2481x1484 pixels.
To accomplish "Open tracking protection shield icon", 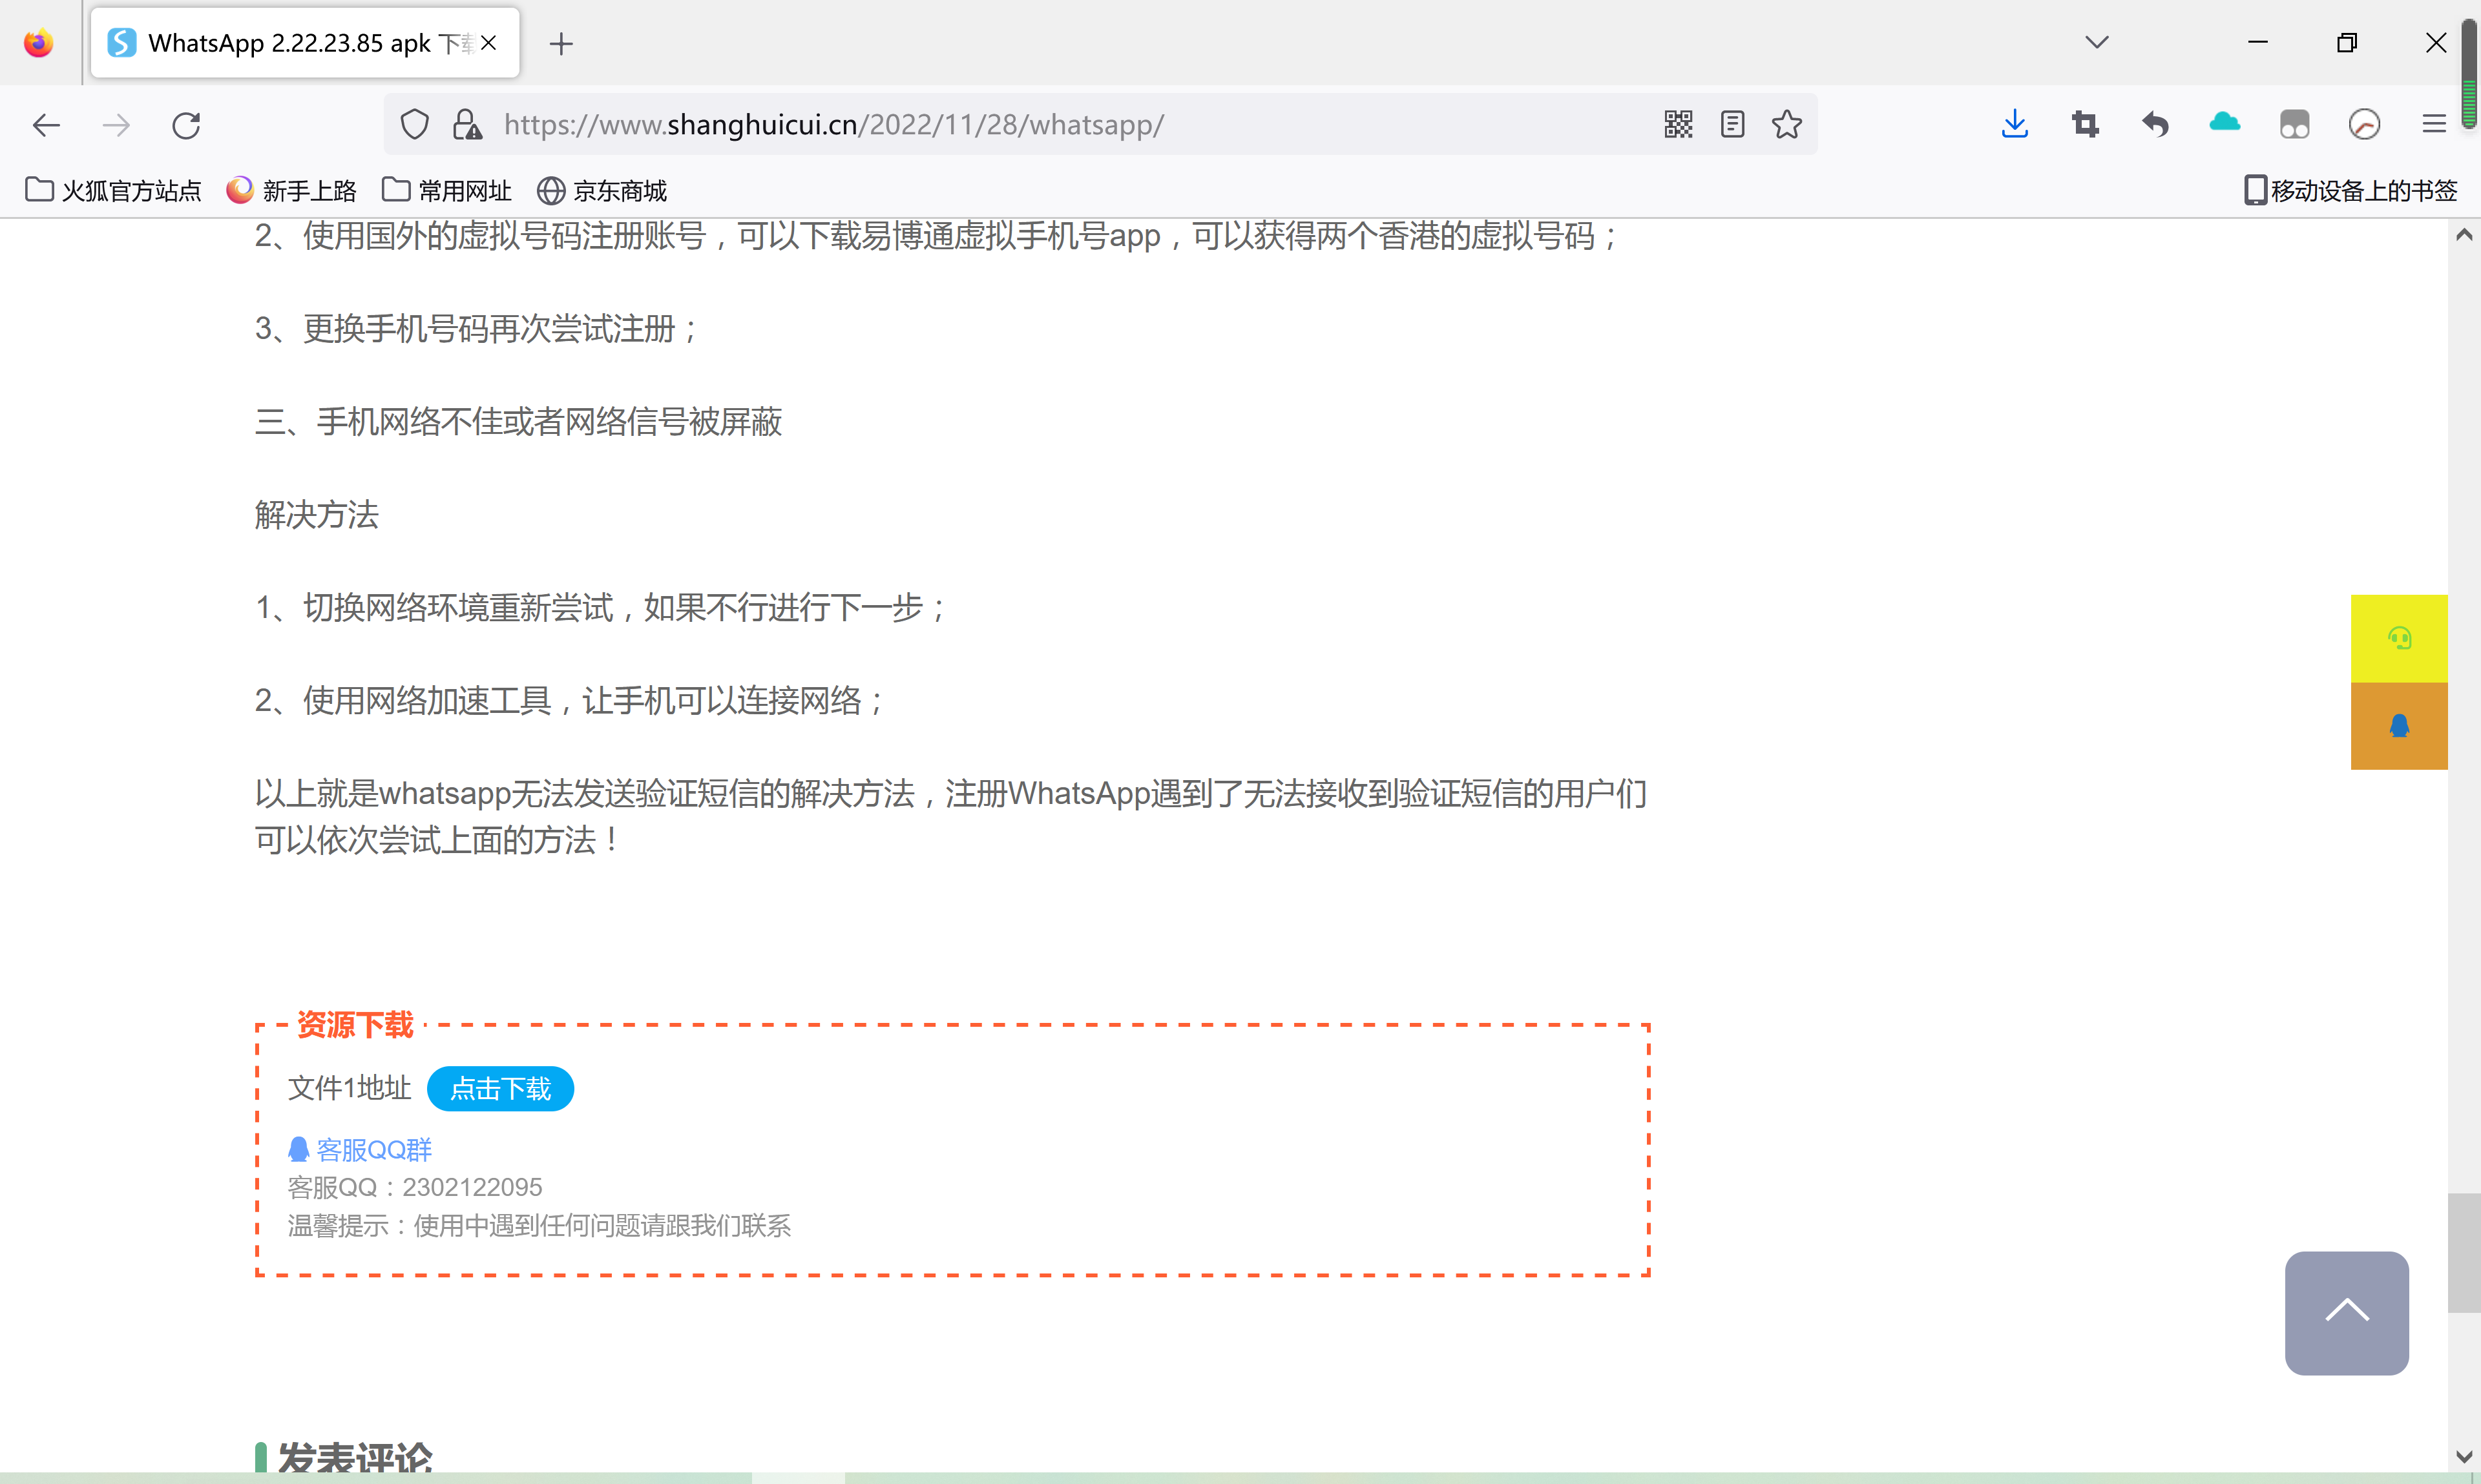I will pyautogui.click(x=414, y=125).
